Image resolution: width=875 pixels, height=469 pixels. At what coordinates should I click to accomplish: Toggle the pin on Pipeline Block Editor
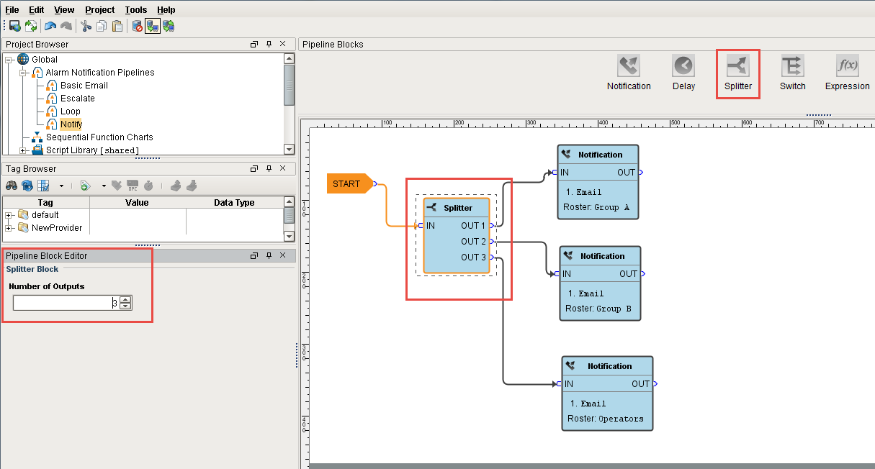tap(269, 255)
